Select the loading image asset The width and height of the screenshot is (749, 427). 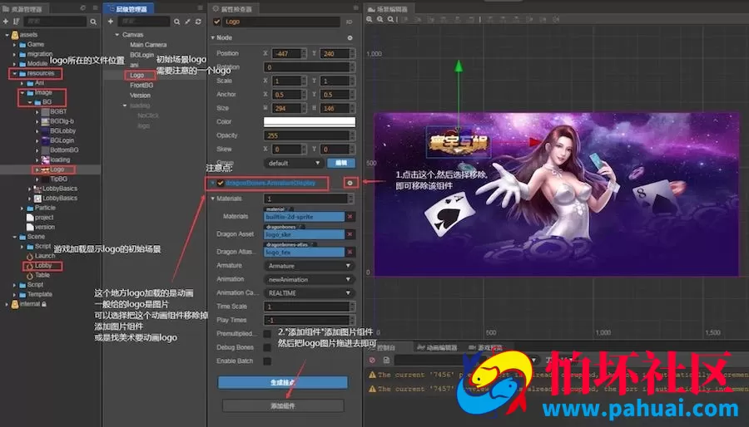tap(60, 160)
